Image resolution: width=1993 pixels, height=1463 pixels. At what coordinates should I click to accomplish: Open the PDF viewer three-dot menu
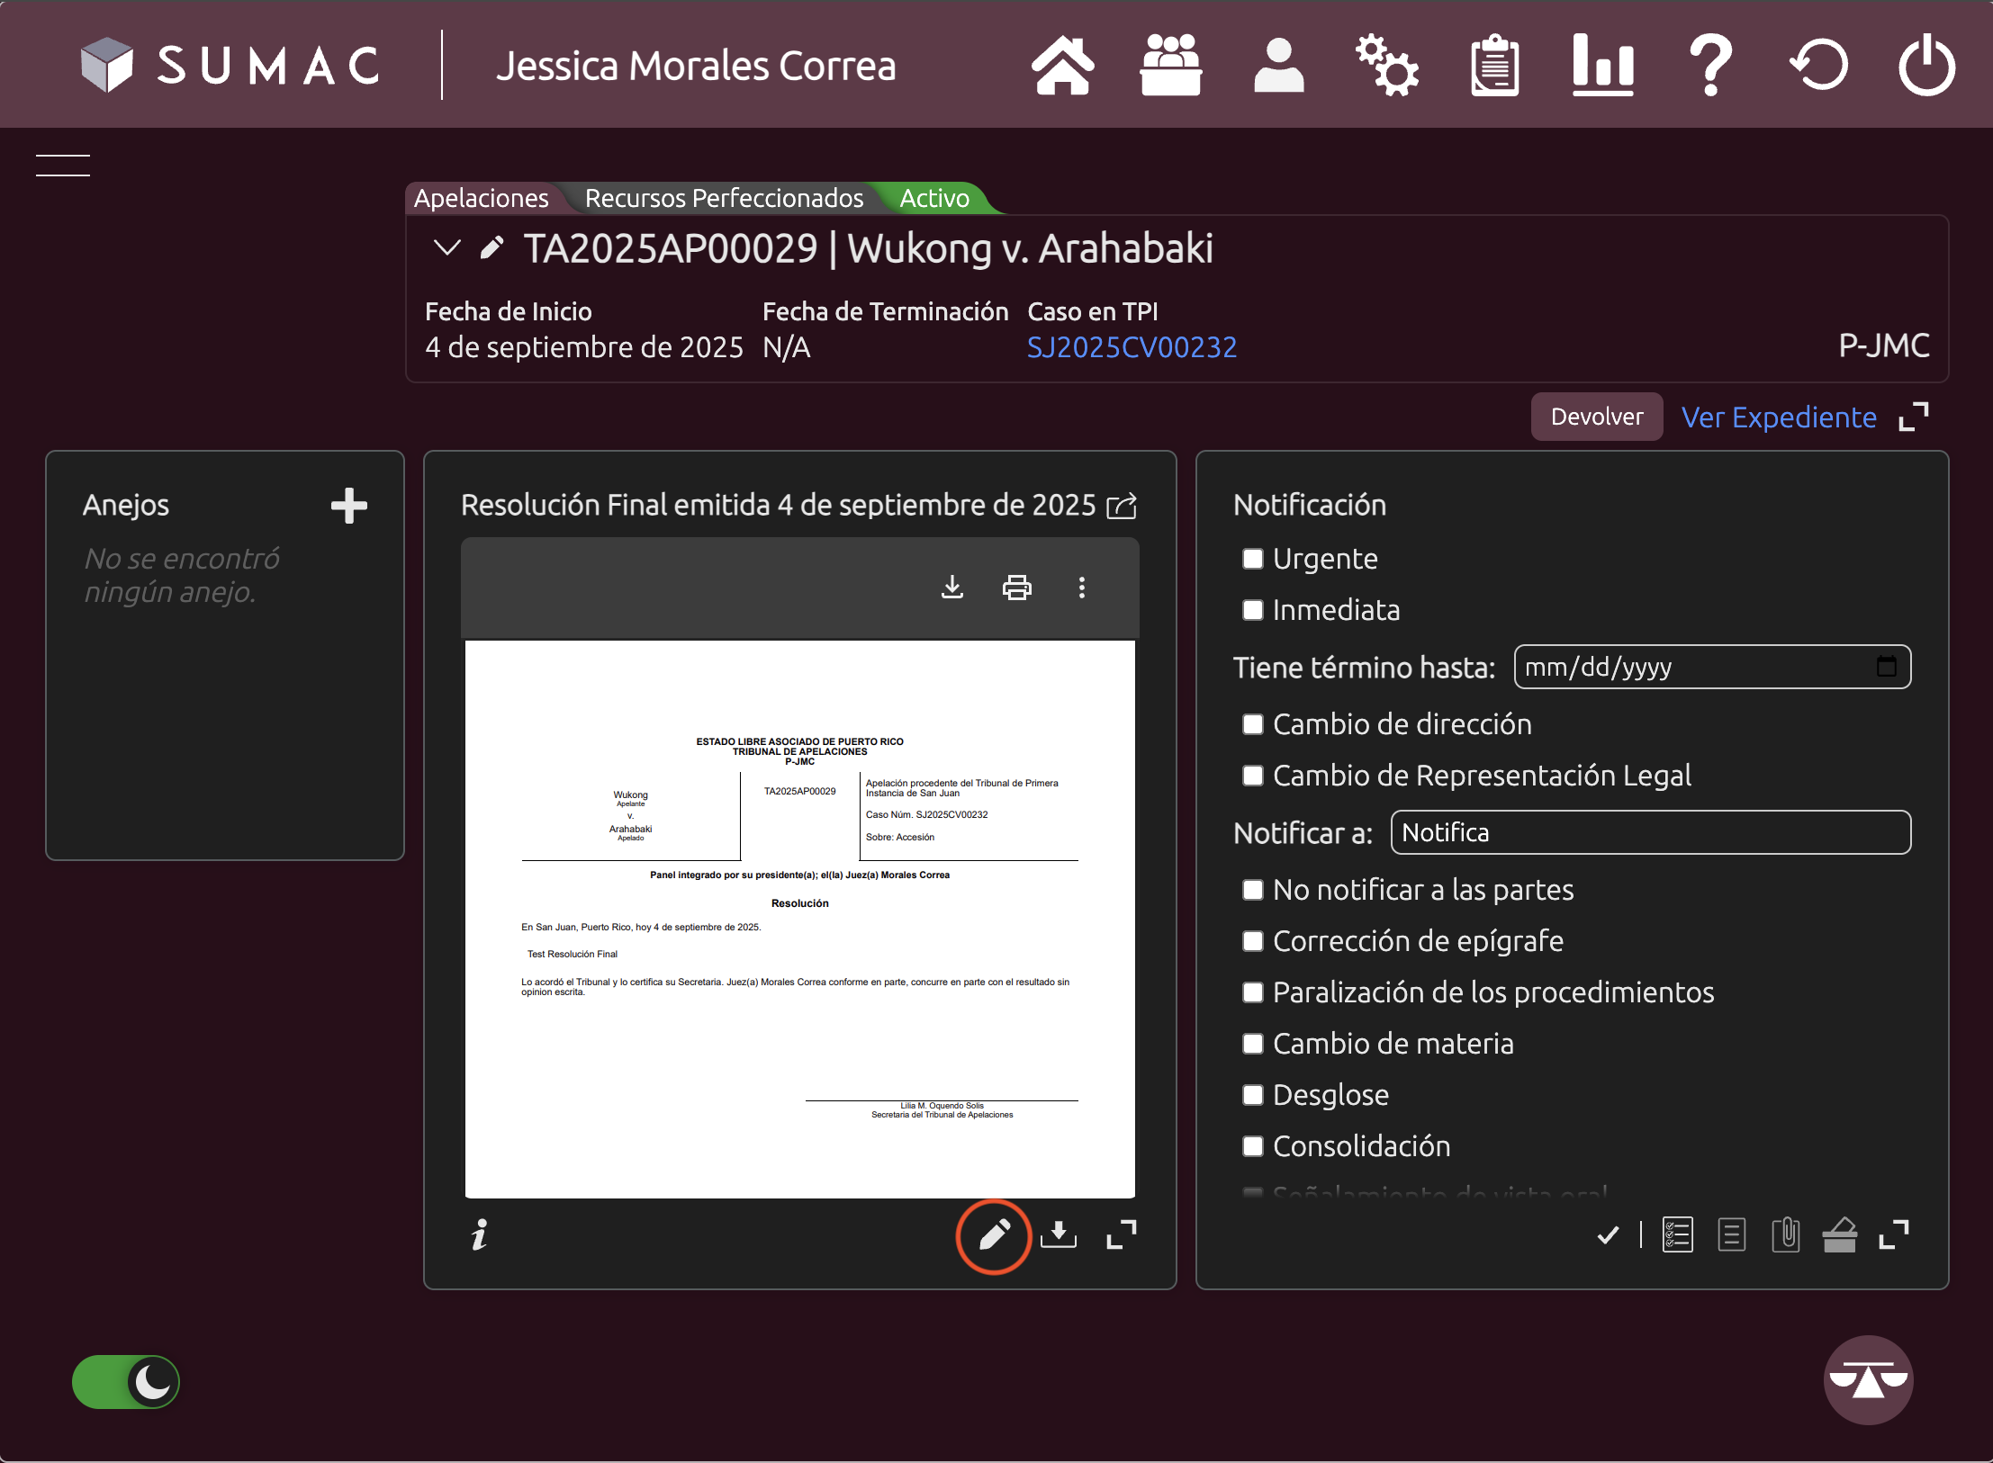point(1081,588)
